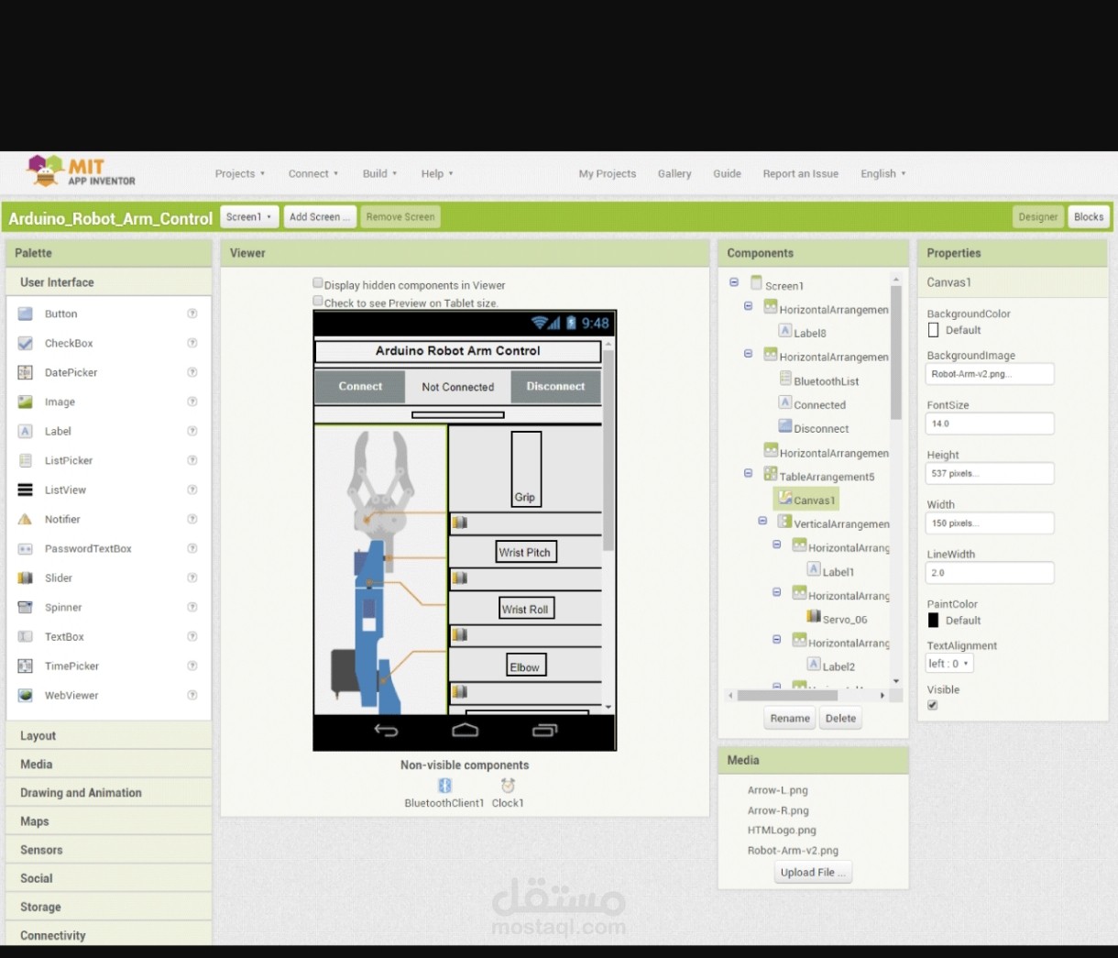Click the slider below Grip in preview
The height and width of the screenshot is (958, 1118).
coord(526,523)
